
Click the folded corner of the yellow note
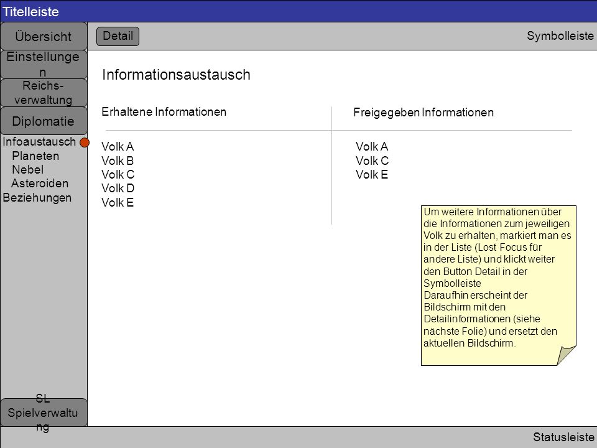point(567,356)
